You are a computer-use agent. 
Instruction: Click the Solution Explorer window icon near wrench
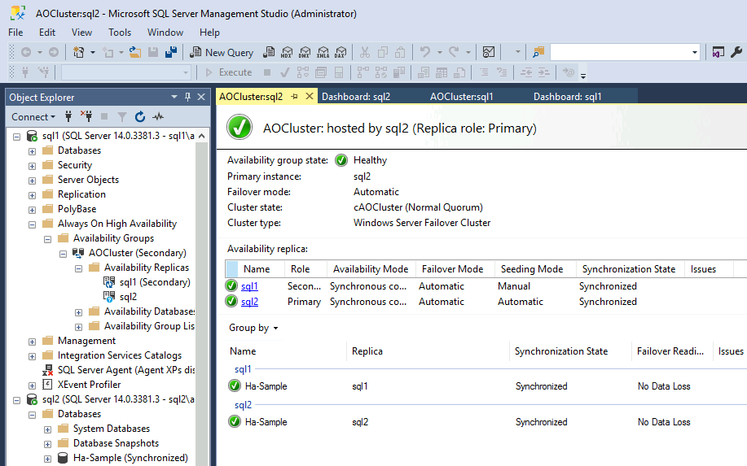tap(718, 52)
